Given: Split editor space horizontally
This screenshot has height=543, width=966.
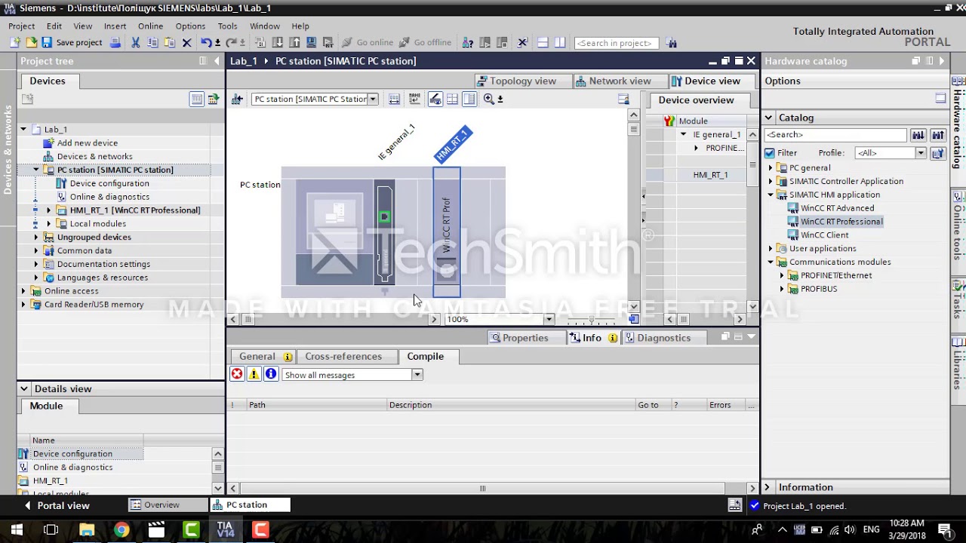Looking at the screenshot, I should [543, 43].
